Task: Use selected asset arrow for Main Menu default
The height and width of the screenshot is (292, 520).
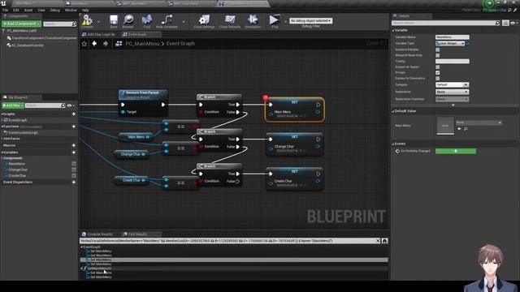Action: [459, 128]
